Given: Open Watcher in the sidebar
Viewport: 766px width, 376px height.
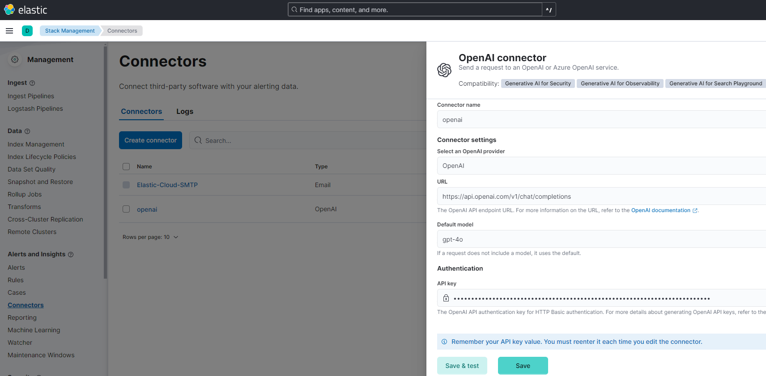Looking at the screenshot, I should click(x=20, y=343).
